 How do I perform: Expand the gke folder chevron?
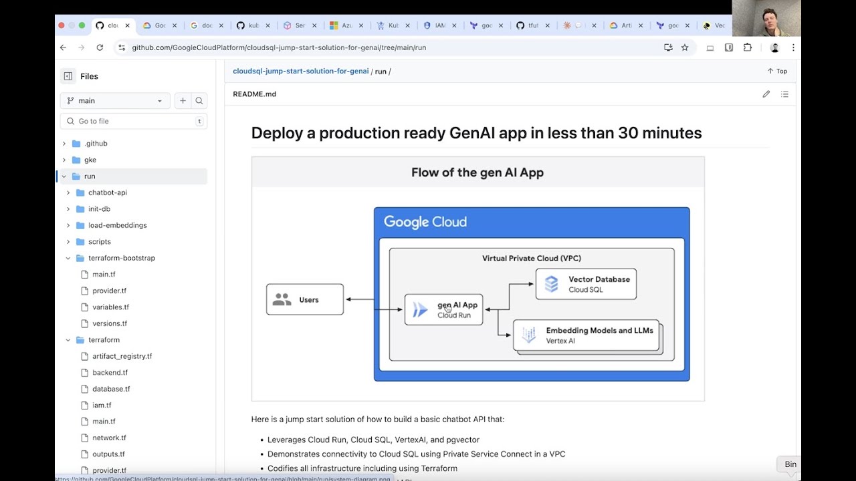pyautogui.click(x=64, y=160)
